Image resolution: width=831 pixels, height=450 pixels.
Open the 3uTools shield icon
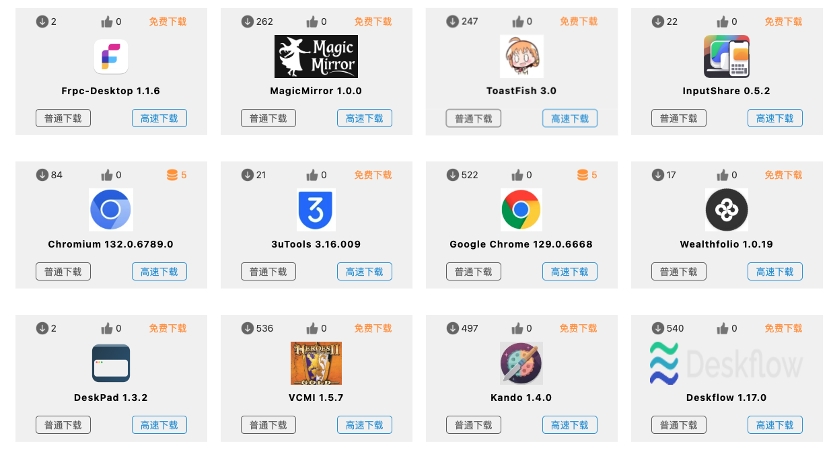point(316,210)
